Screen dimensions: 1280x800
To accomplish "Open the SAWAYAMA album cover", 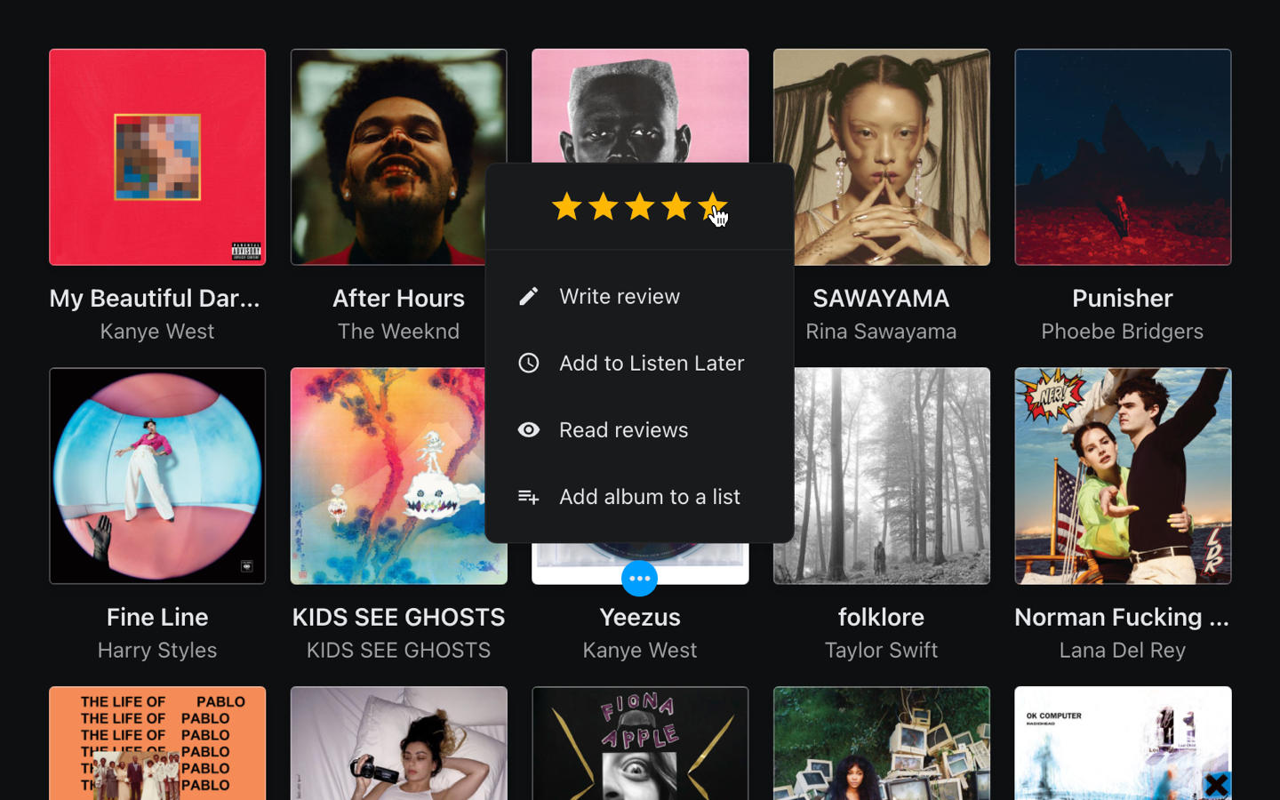I will click(x=892, y=157).
